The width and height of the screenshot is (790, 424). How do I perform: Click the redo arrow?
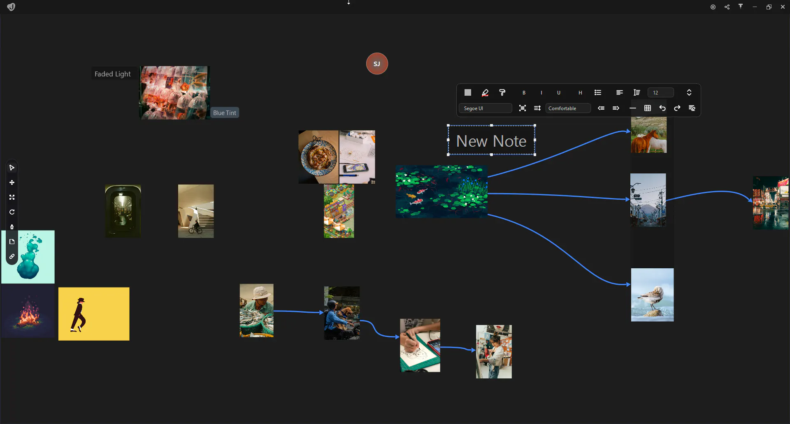coord(677,108)
